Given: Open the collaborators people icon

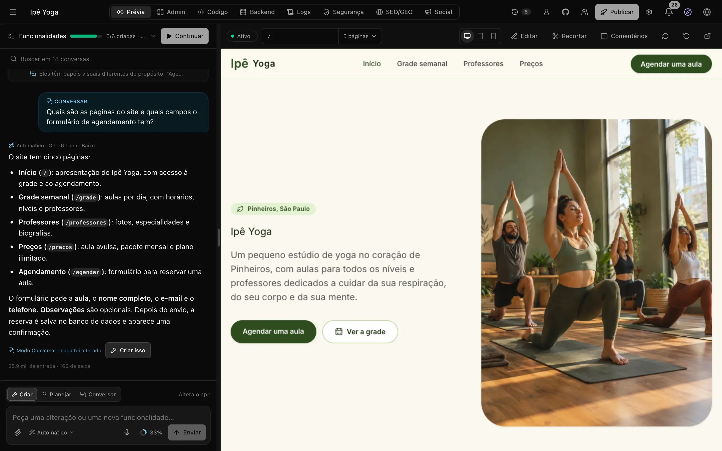Looking at the screenshot, I should pyautogui.click(x=584, y=12).
